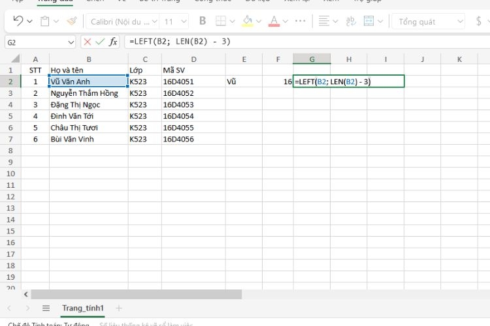This screenshot has height=326, width=490.
Task: Open more font options ellipsis
Action: click(x=301, y=22)
